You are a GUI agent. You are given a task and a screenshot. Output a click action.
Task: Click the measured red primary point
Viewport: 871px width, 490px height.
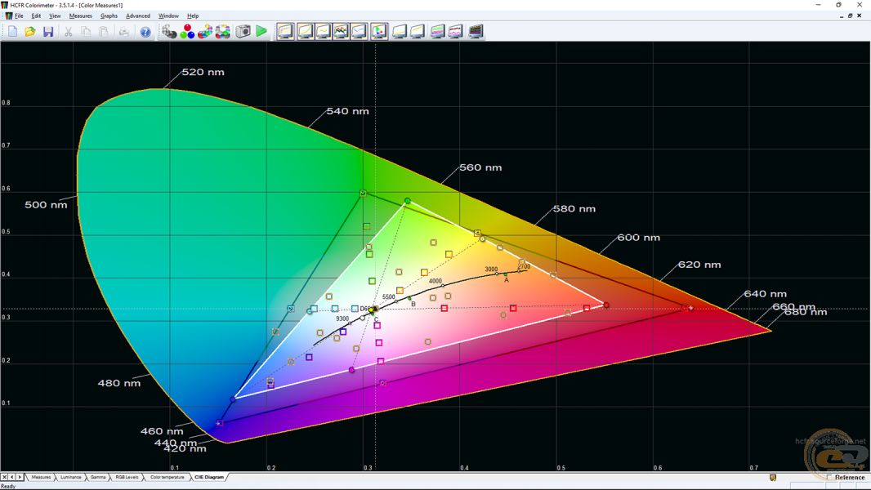point(606,305)
